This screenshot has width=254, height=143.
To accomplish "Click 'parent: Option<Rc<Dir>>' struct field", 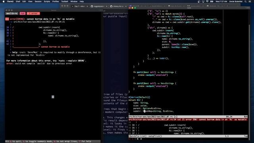I will 148,108.
